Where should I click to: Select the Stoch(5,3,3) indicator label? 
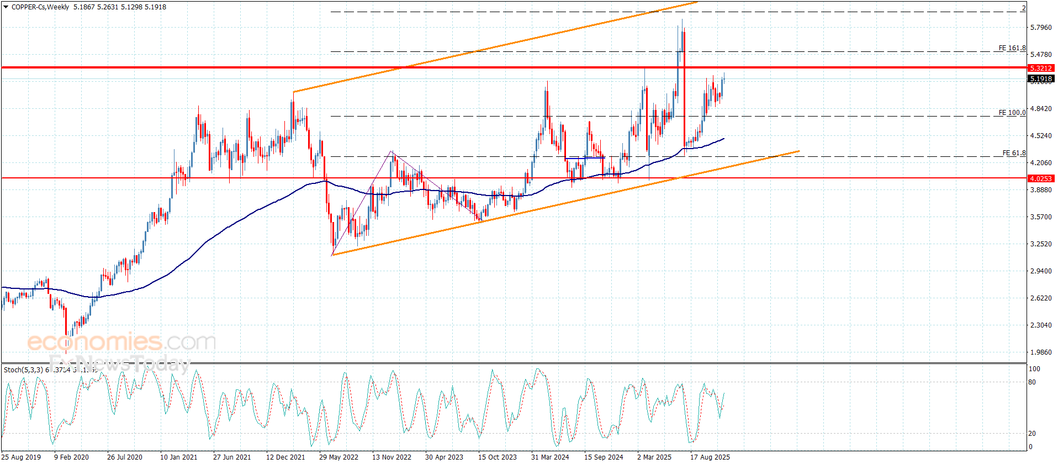[x=23, y=370]
